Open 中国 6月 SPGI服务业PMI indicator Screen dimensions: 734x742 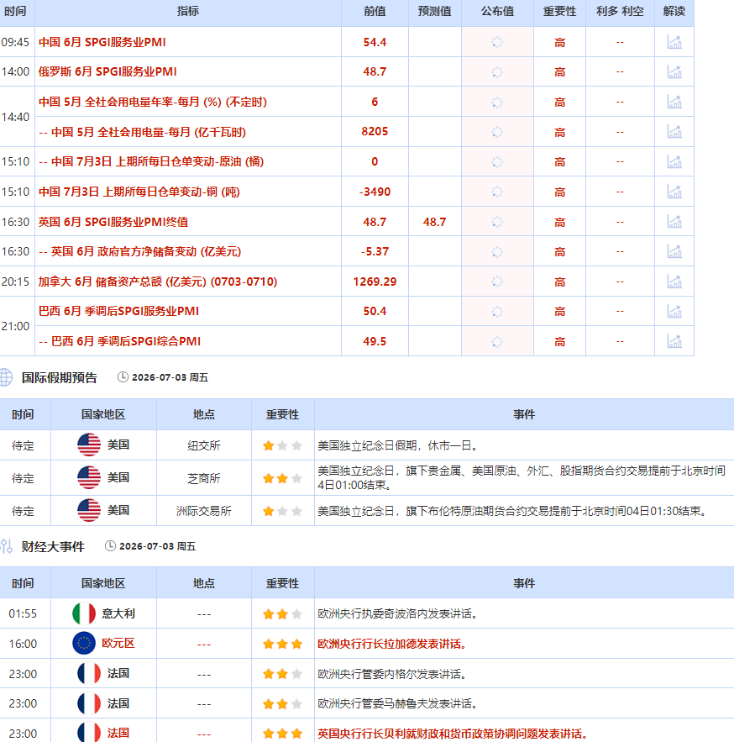[102, 42]
